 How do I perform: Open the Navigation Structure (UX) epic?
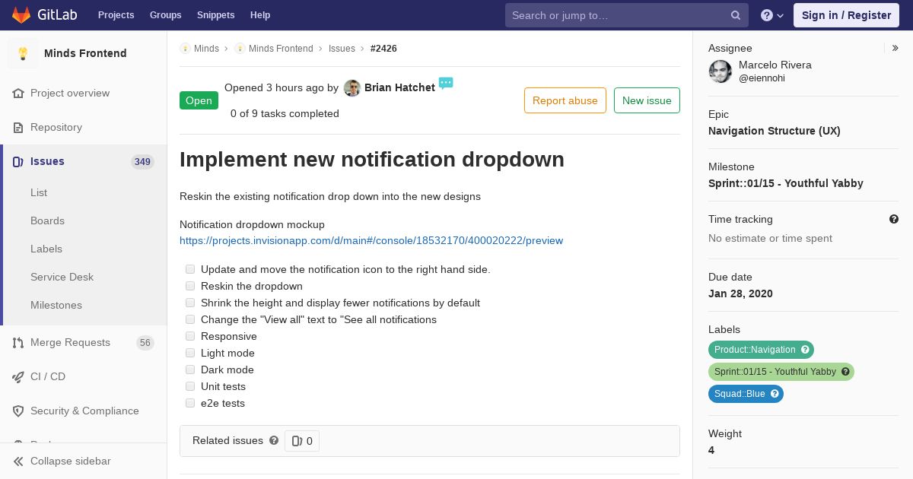pyautogui.click(x=775, y=131)
